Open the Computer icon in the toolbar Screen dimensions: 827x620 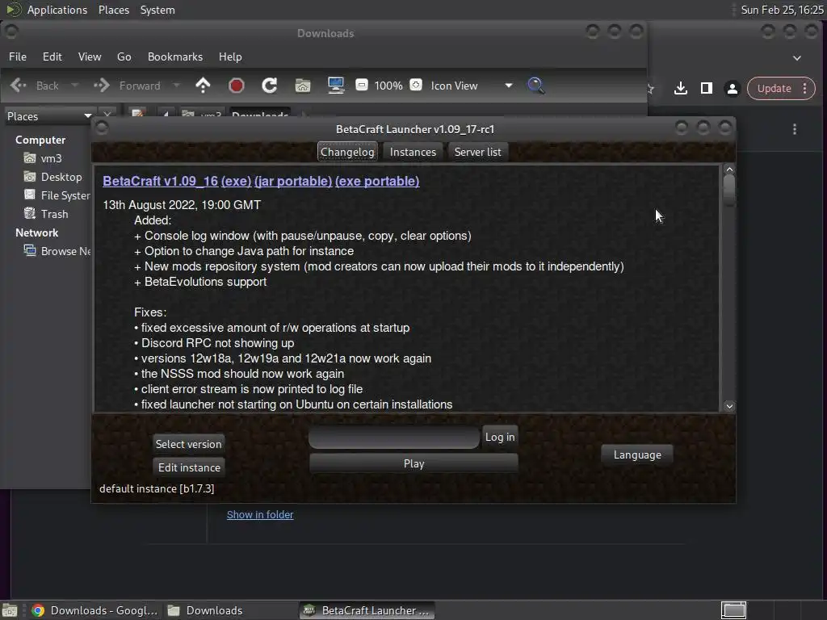(336, 86)
